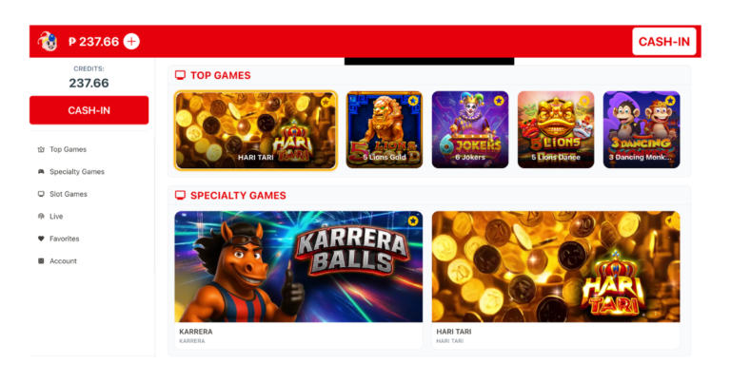This screenshot has height=383, width=731.
Task: Toggle favorite star on 6 Jokers
Action: (x=499, y=101)
